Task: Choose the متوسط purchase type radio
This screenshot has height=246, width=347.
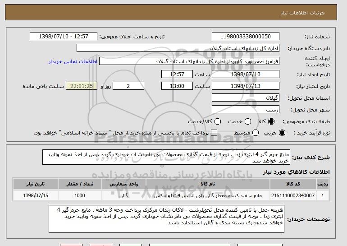Action: click(x=256, y=133)
